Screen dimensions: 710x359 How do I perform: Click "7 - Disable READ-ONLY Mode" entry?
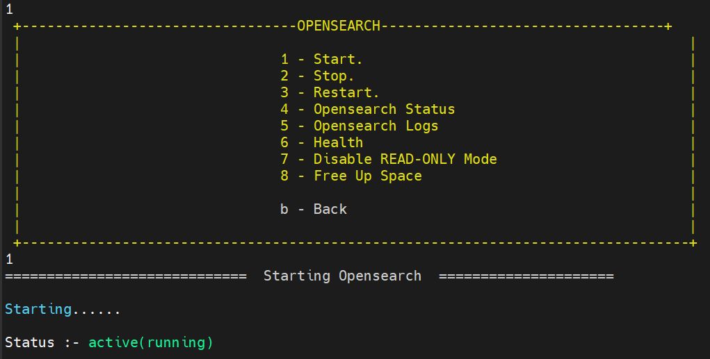click(x=388, y=159)
